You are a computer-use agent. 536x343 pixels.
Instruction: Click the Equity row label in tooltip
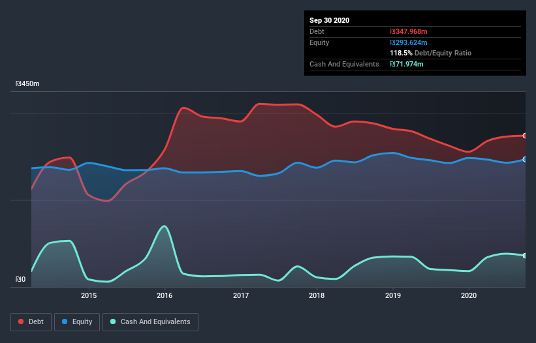point(319,42)
